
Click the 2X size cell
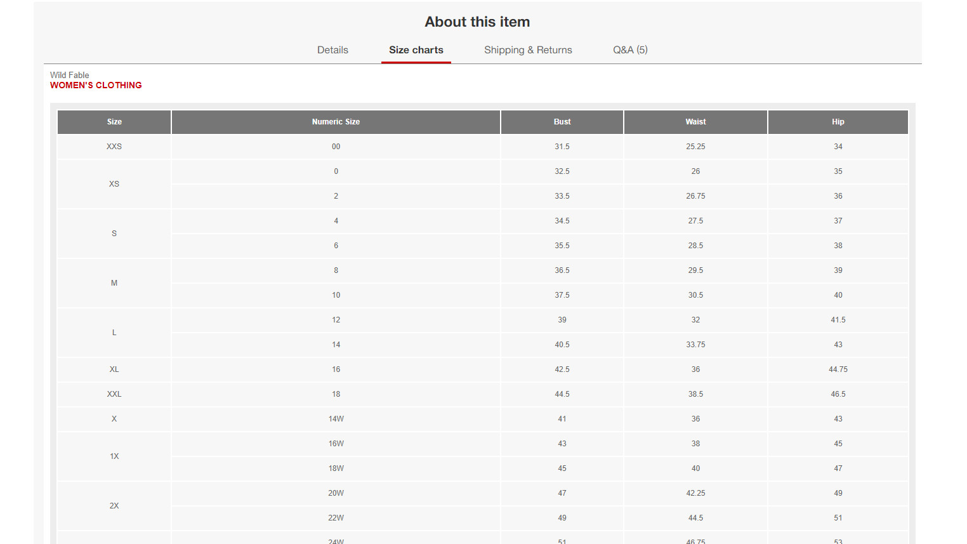(x=114, y=506)
